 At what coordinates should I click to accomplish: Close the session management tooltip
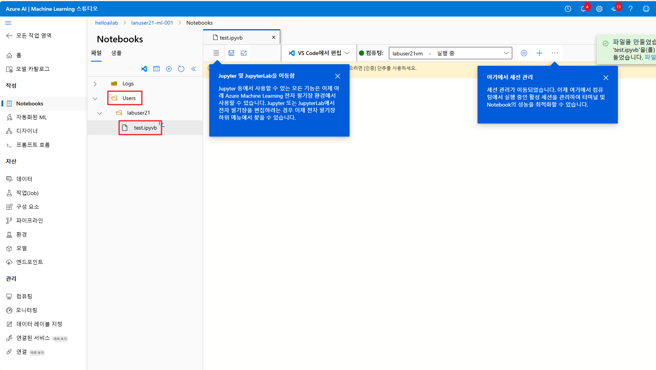pos(606,78)
